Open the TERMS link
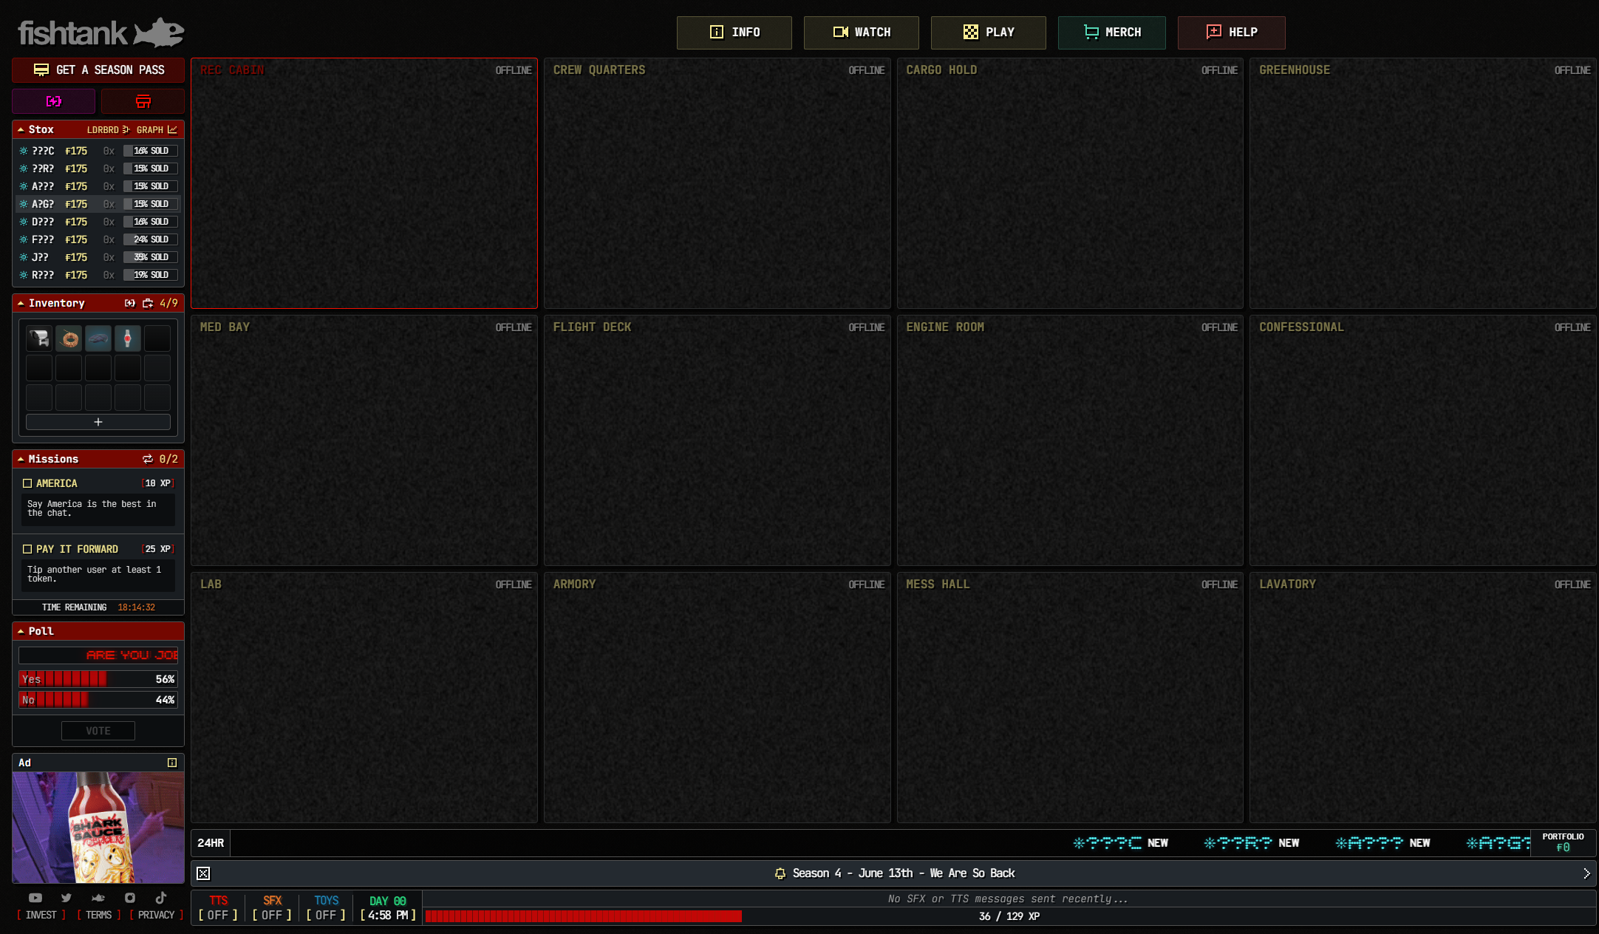 99,915
